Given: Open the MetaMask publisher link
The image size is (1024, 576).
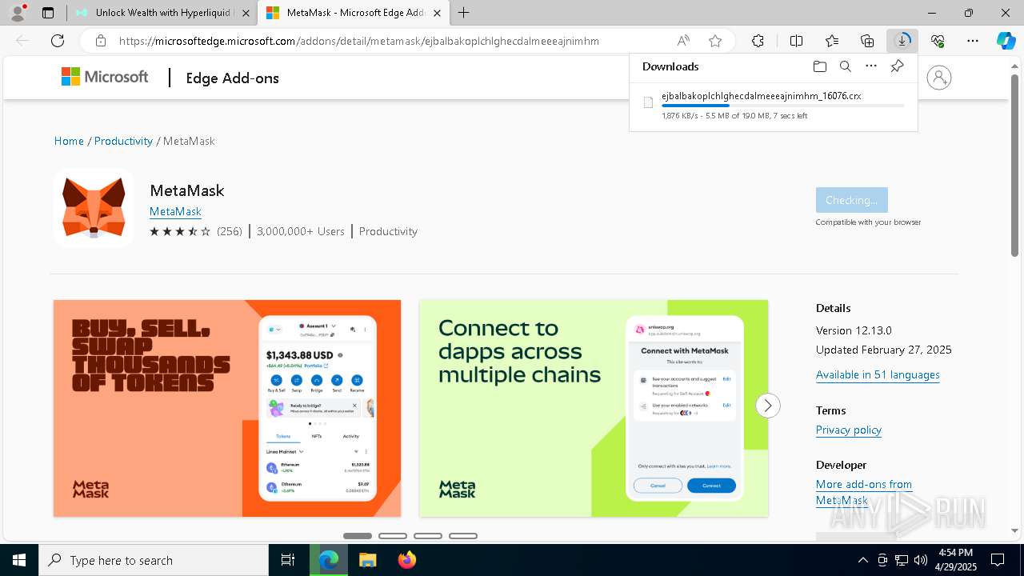Looking at the screenshot, I should tap(175, 211).
